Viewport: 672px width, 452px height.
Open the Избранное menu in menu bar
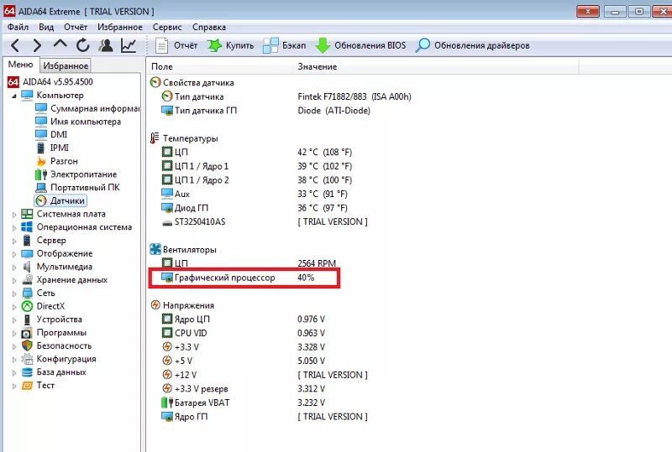click(x=120, y=27)
